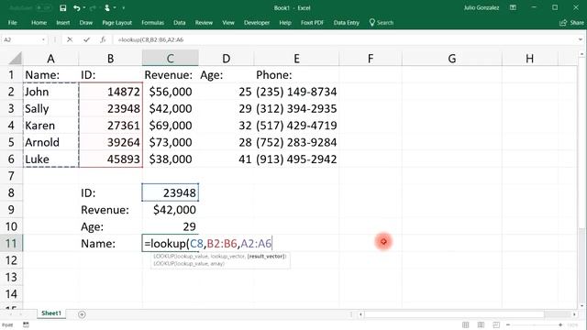Confirm formula with the checkmark icon
The height and width of the screenshot is (330, 587).
coord(86,39)
